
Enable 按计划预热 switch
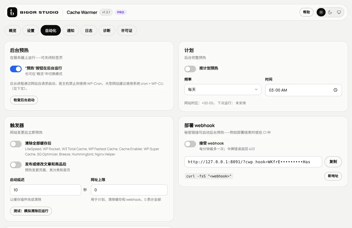pyautogui.click(x=190, y=69)
